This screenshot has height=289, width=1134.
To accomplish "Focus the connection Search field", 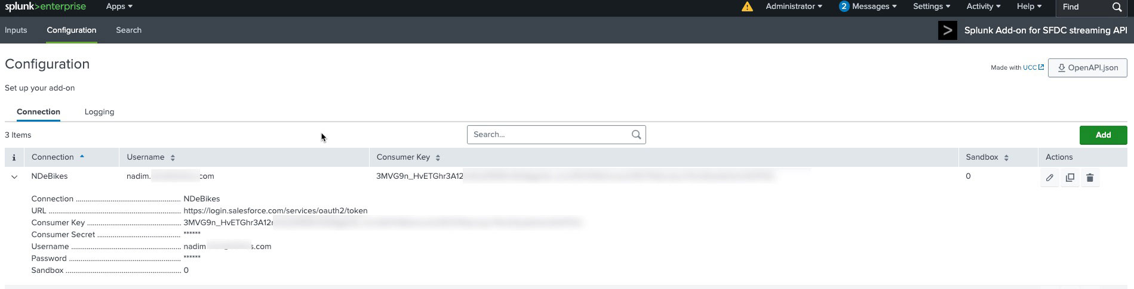I will (556, 135).
